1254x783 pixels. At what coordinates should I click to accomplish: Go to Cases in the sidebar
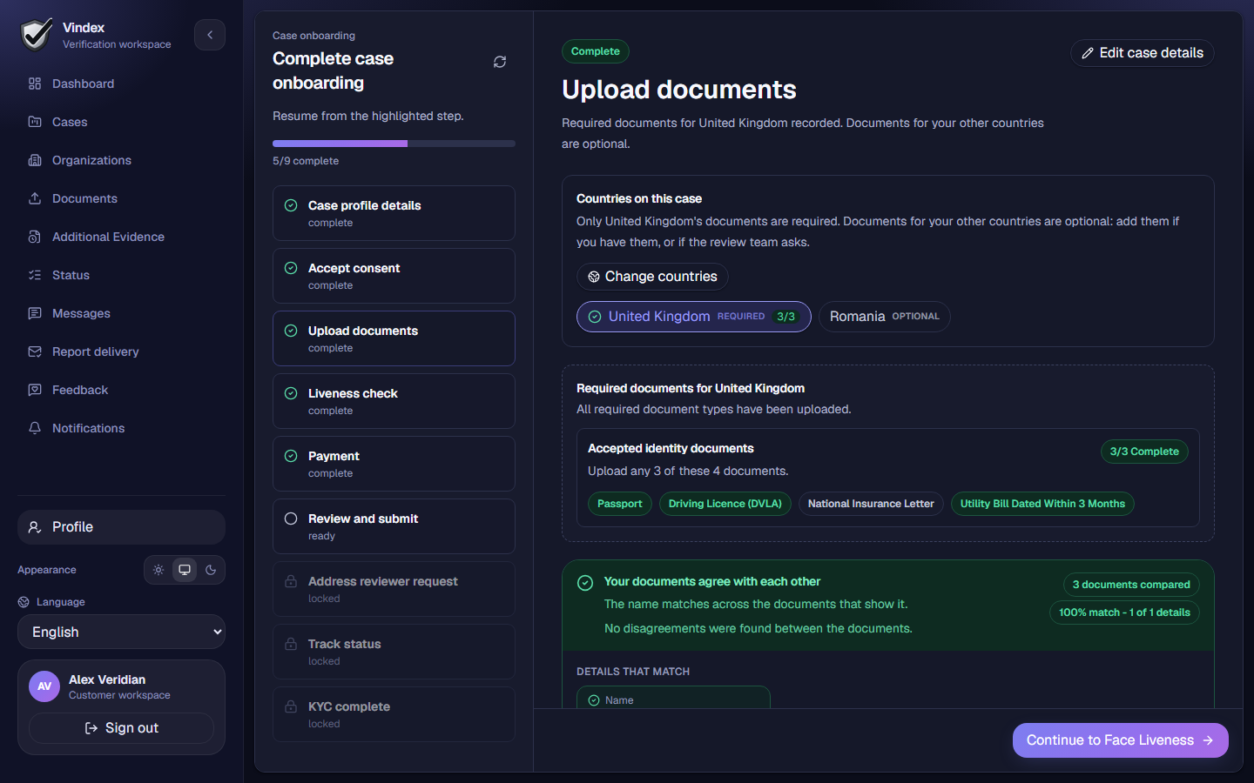[121, 122]
